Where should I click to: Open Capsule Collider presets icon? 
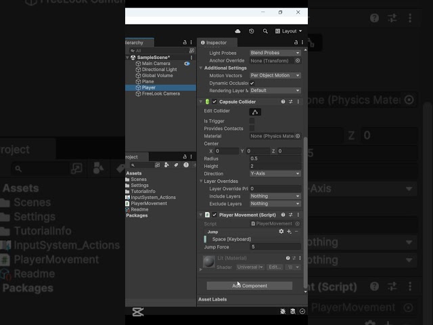click(291, 102)
